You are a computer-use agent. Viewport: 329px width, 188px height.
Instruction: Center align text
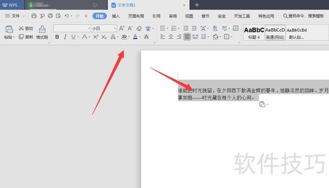point(171,37)
